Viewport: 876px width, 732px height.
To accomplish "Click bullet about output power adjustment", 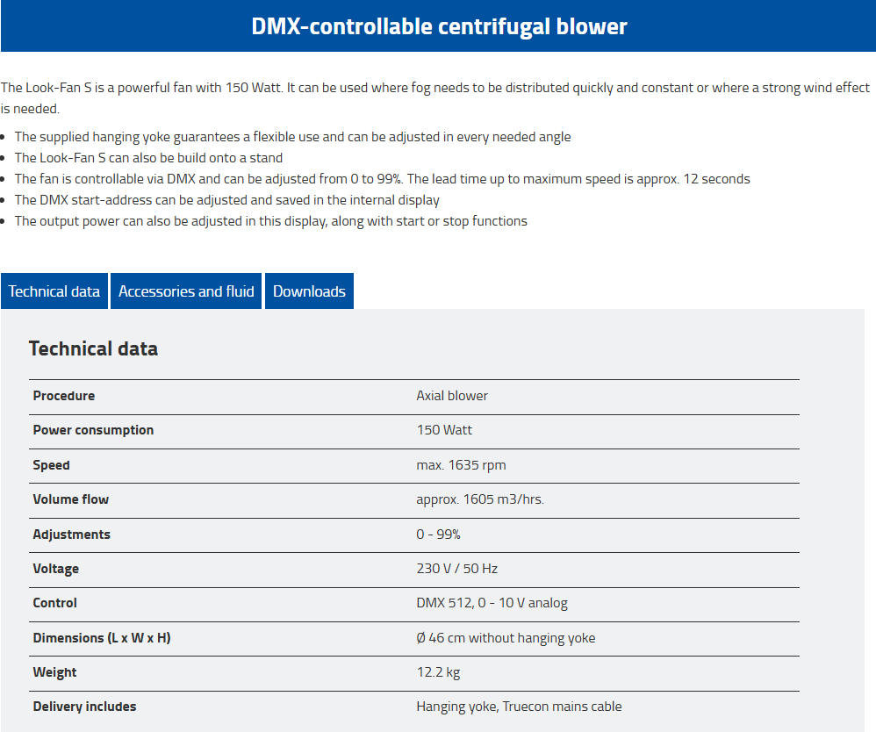I will point(271,221).
